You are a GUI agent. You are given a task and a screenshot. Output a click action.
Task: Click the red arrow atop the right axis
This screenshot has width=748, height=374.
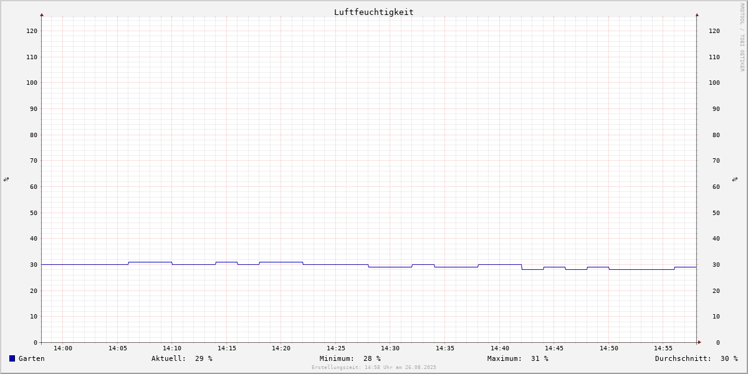pyautogui.click(x=697, y=14)
